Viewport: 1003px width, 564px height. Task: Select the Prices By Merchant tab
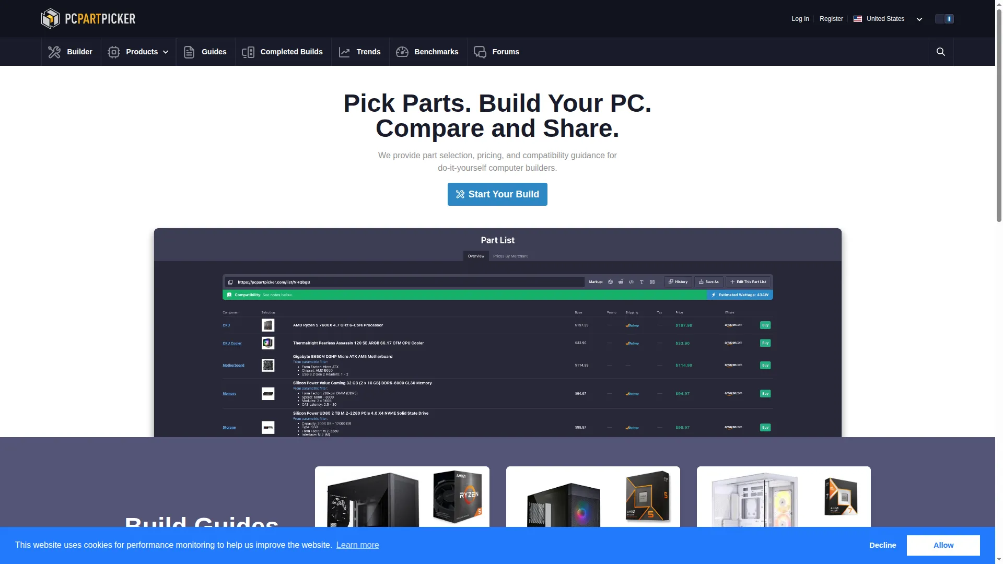(510, 256)
